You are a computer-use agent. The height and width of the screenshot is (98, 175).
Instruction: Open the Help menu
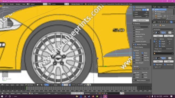coord(24,4)
